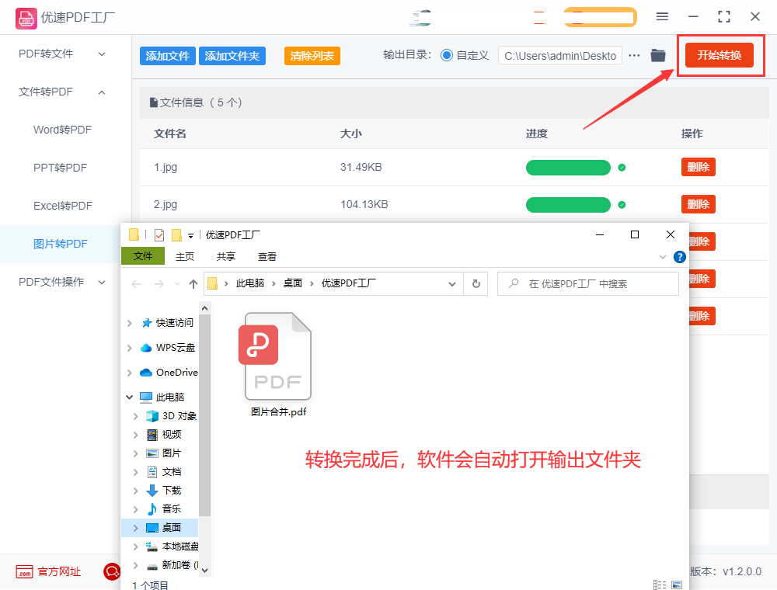Screen dimensions: 777x590
Task: Click the 音乐 music note icon
Action: coord(152,508)
